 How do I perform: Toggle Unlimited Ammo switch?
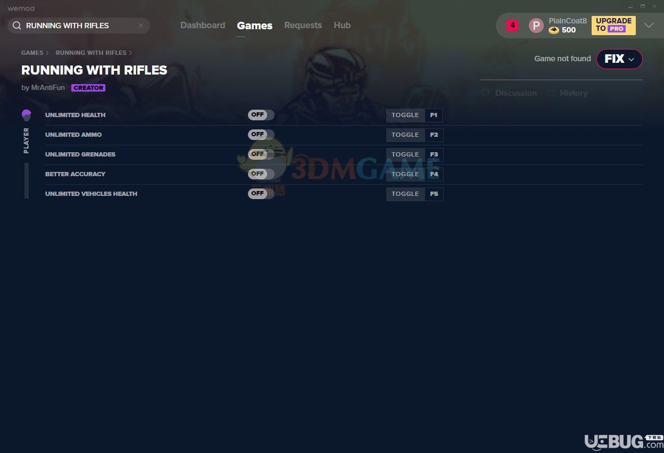[x=261, y=135]
